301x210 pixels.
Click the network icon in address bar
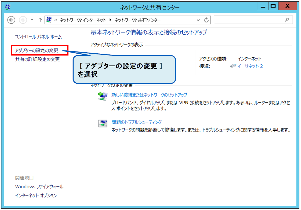tap(49, 20)
